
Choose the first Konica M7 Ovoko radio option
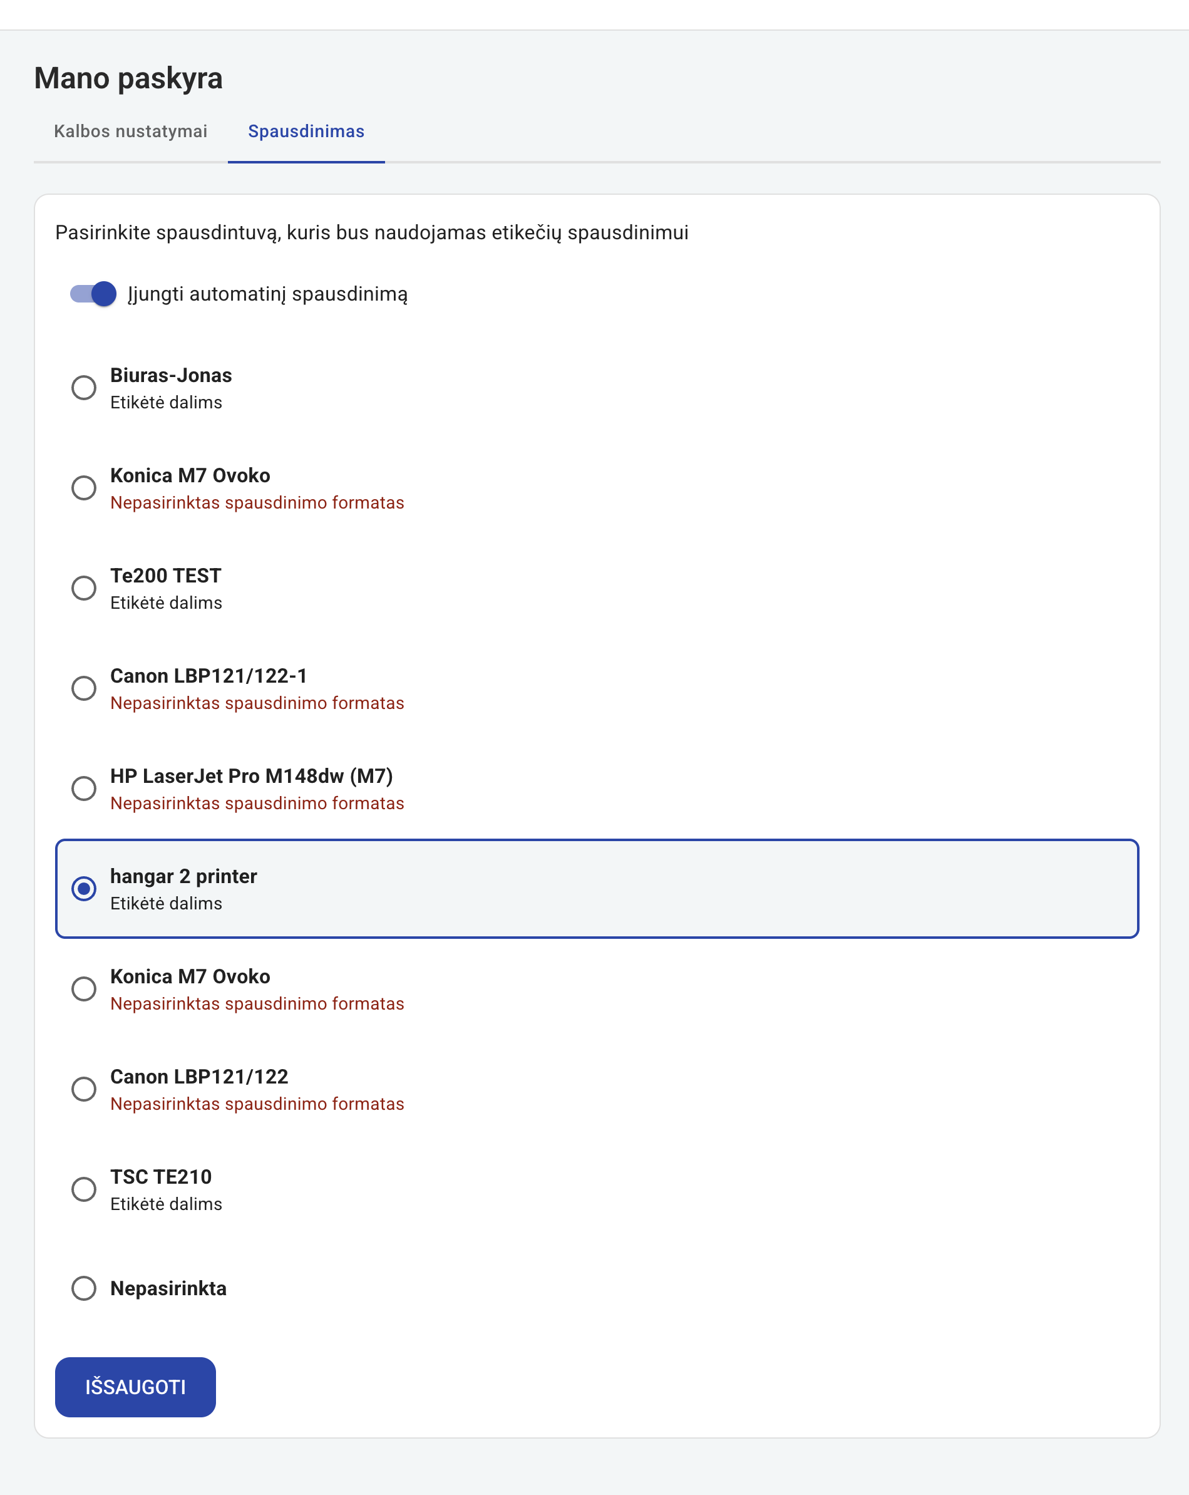[84, 488]
